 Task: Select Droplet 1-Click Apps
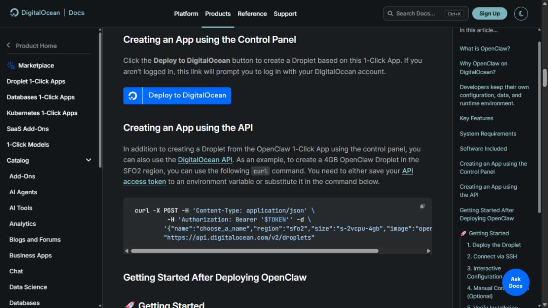click(36, 81)
